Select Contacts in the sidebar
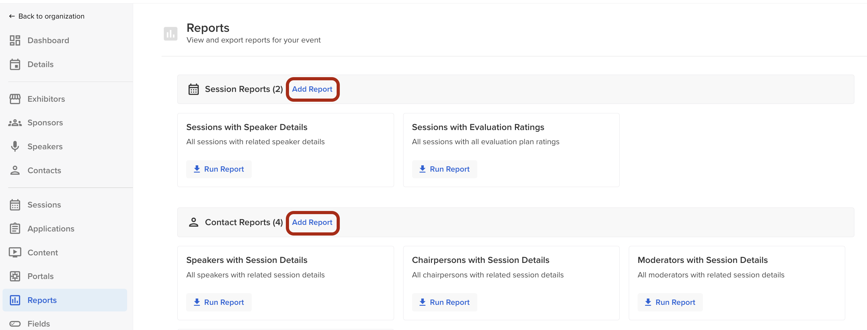This screenshot has height=330, width=867. pos(44,170)
